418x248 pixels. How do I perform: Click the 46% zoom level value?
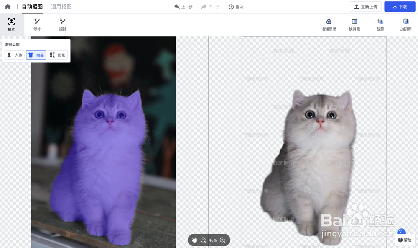(213, 240)
